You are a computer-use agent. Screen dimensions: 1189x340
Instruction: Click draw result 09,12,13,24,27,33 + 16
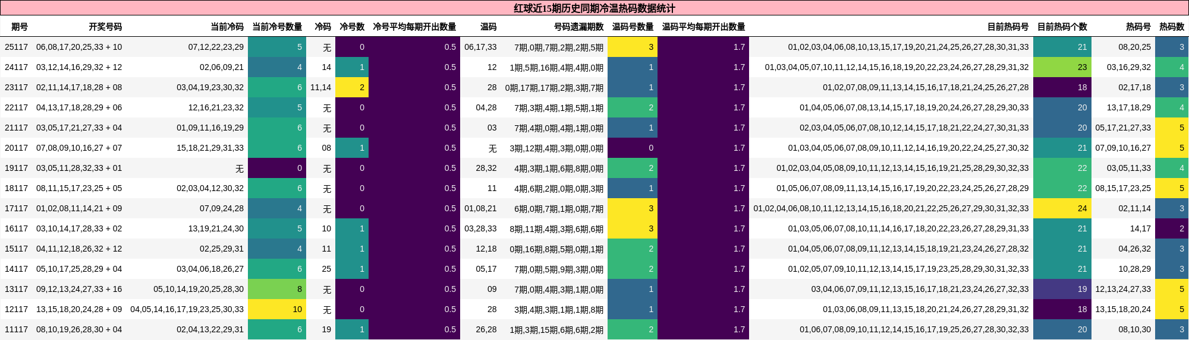[79, 289]
